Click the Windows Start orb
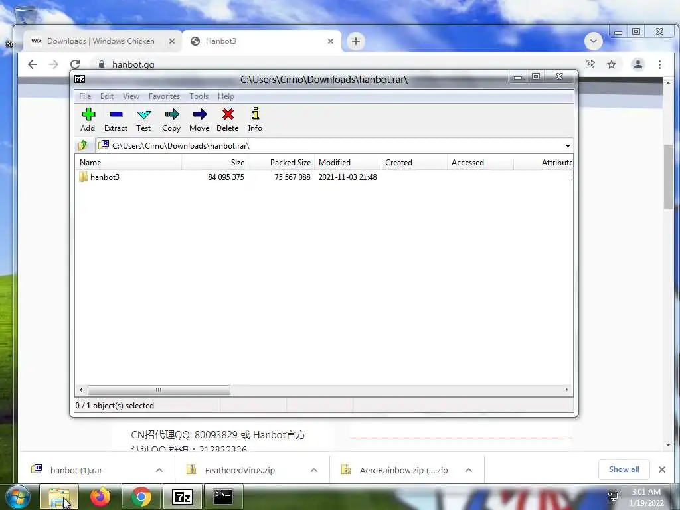680x510 pixels. point(18,497)
